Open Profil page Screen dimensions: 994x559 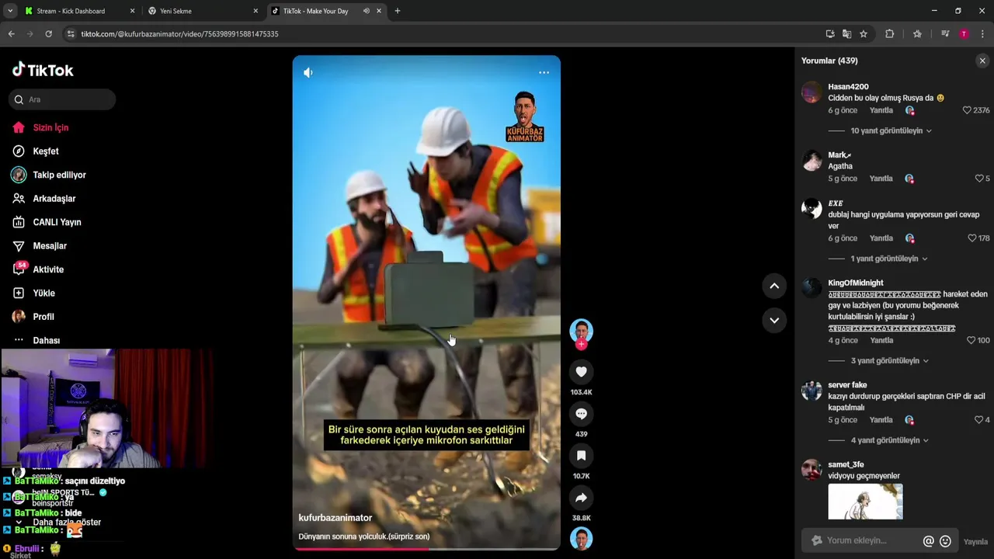click(x=43, y=317)
